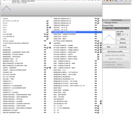This screenshot has height=114, width=132.
Task: Click column icon on KITCHEN CABINETS - CORBEL row
Action: pos(101,45)
